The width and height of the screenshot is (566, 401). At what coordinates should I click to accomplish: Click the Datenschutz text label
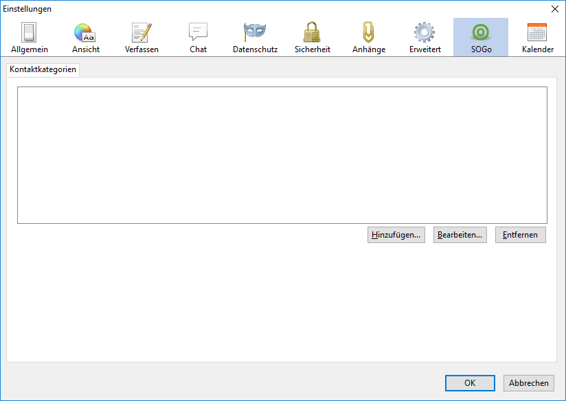tap(255, 49)
